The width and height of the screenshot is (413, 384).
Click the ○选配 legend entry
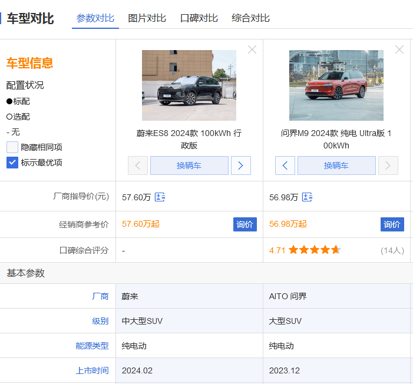click(x=18, y=117)
